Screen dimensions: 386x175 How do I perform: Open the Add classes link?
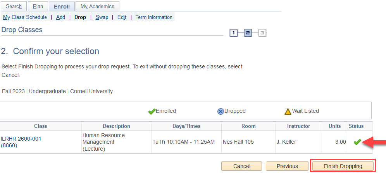tap(60, 17)
